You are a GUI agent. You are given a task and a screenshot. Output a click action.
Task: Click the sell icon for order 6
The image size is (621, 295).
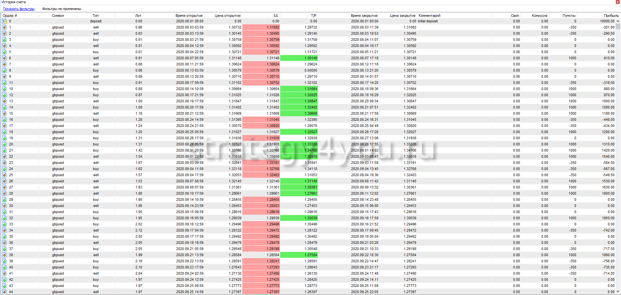pyautogui.click(x=5, y=58)
